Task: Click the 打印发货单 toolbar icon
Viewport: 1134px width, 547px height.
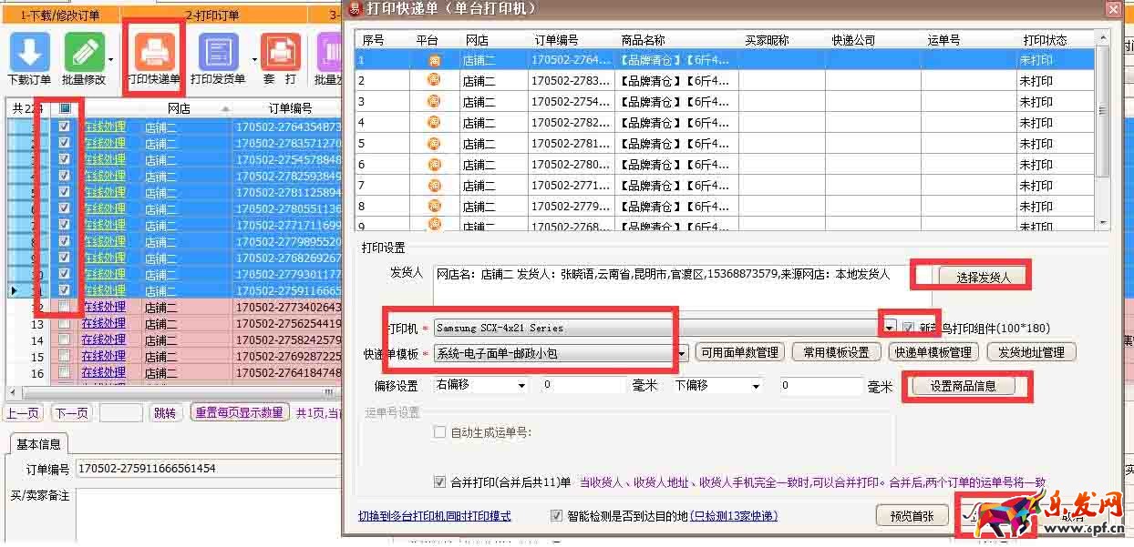Action: click(218, 53)
